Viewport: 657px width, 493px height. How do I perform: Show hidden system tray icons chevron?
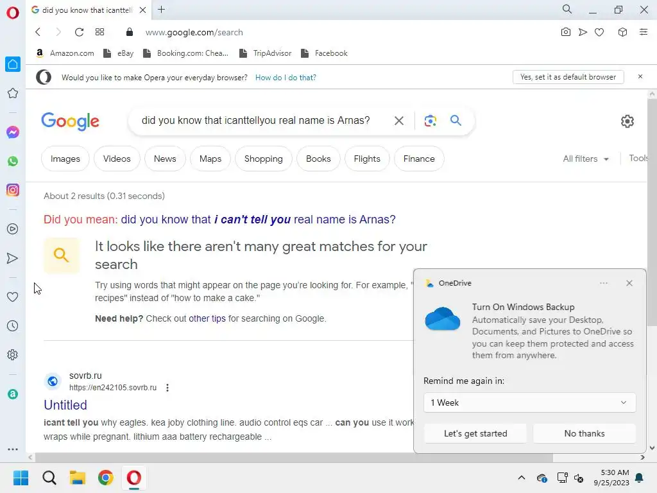(521, 478)
